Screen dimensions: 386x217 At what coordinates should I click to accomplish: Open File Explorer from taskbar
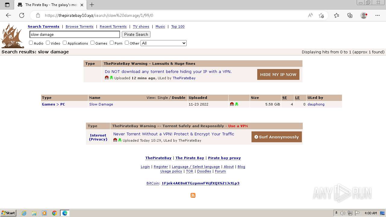click(x=34, y=213)
